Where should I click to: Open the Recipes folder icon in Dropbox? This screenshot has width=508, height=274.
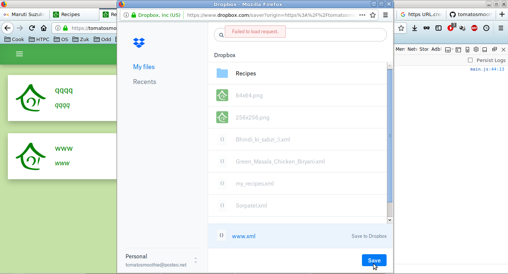(x=222, y=73)
